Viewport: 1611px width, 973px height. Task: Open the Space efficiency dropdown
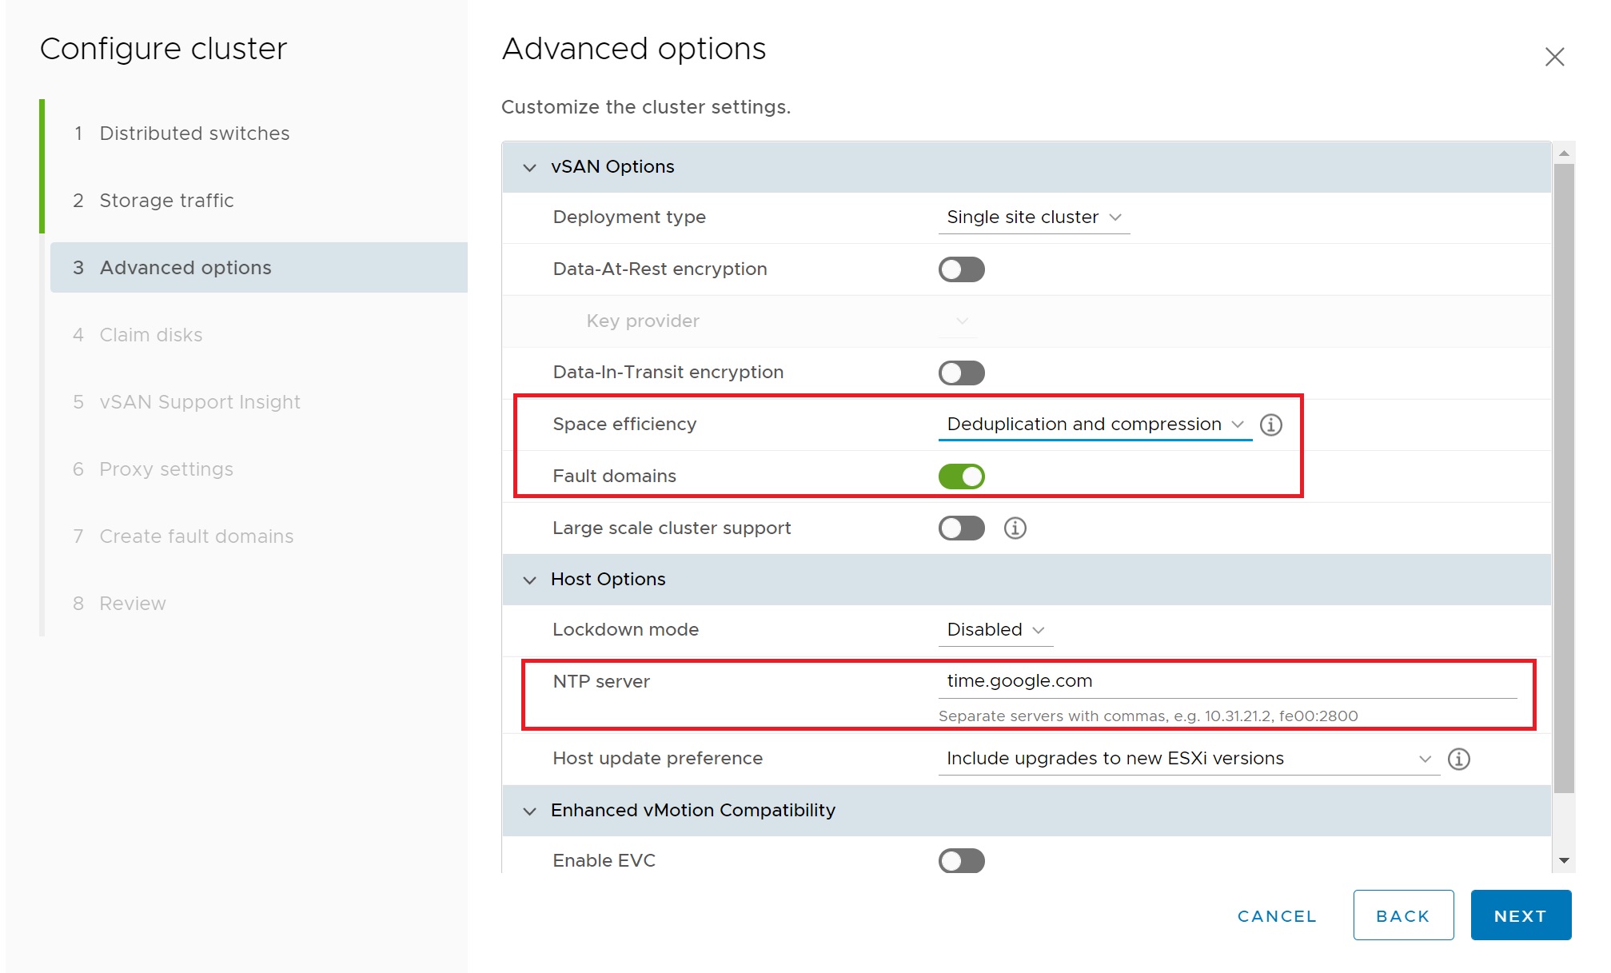(1094, 425)
